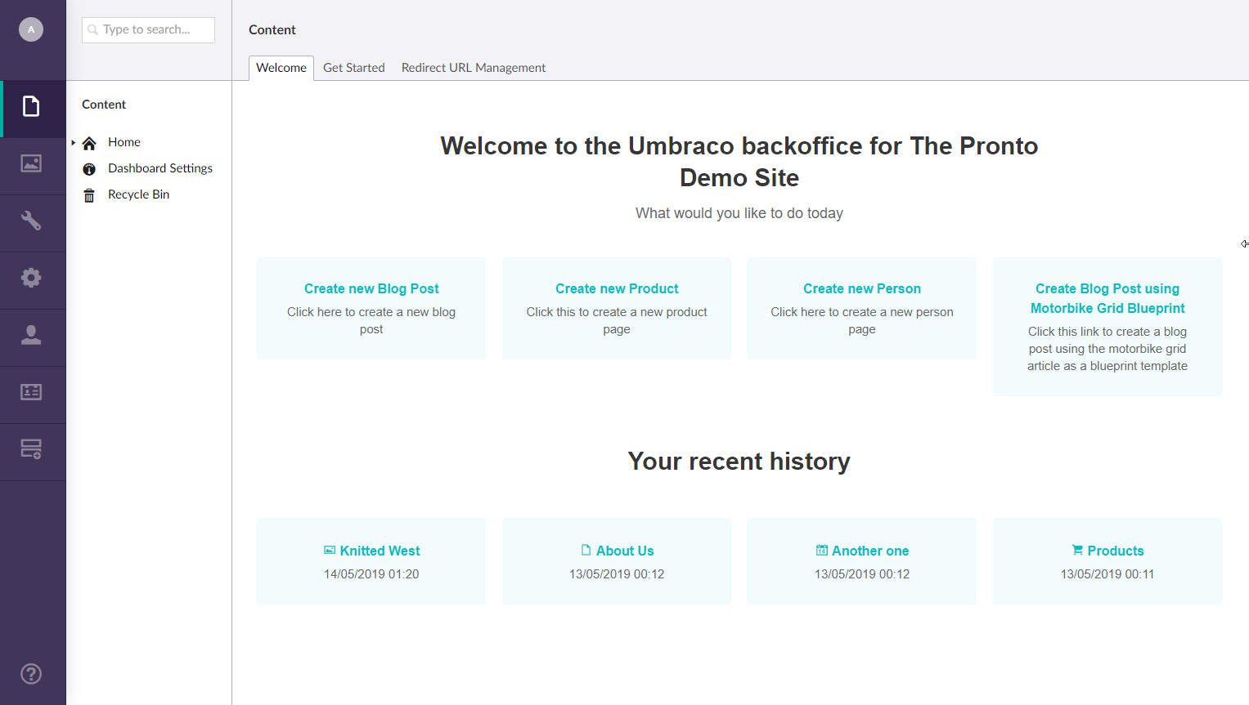Click the Create new Blog Post link

pyautogui.click(x=371, y=288)
